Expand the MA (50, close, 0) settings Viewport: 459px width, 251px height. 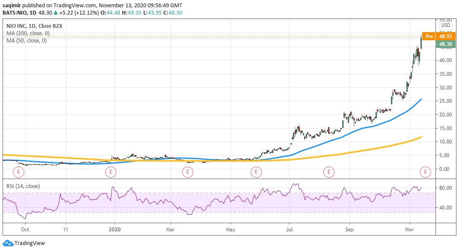26,41
